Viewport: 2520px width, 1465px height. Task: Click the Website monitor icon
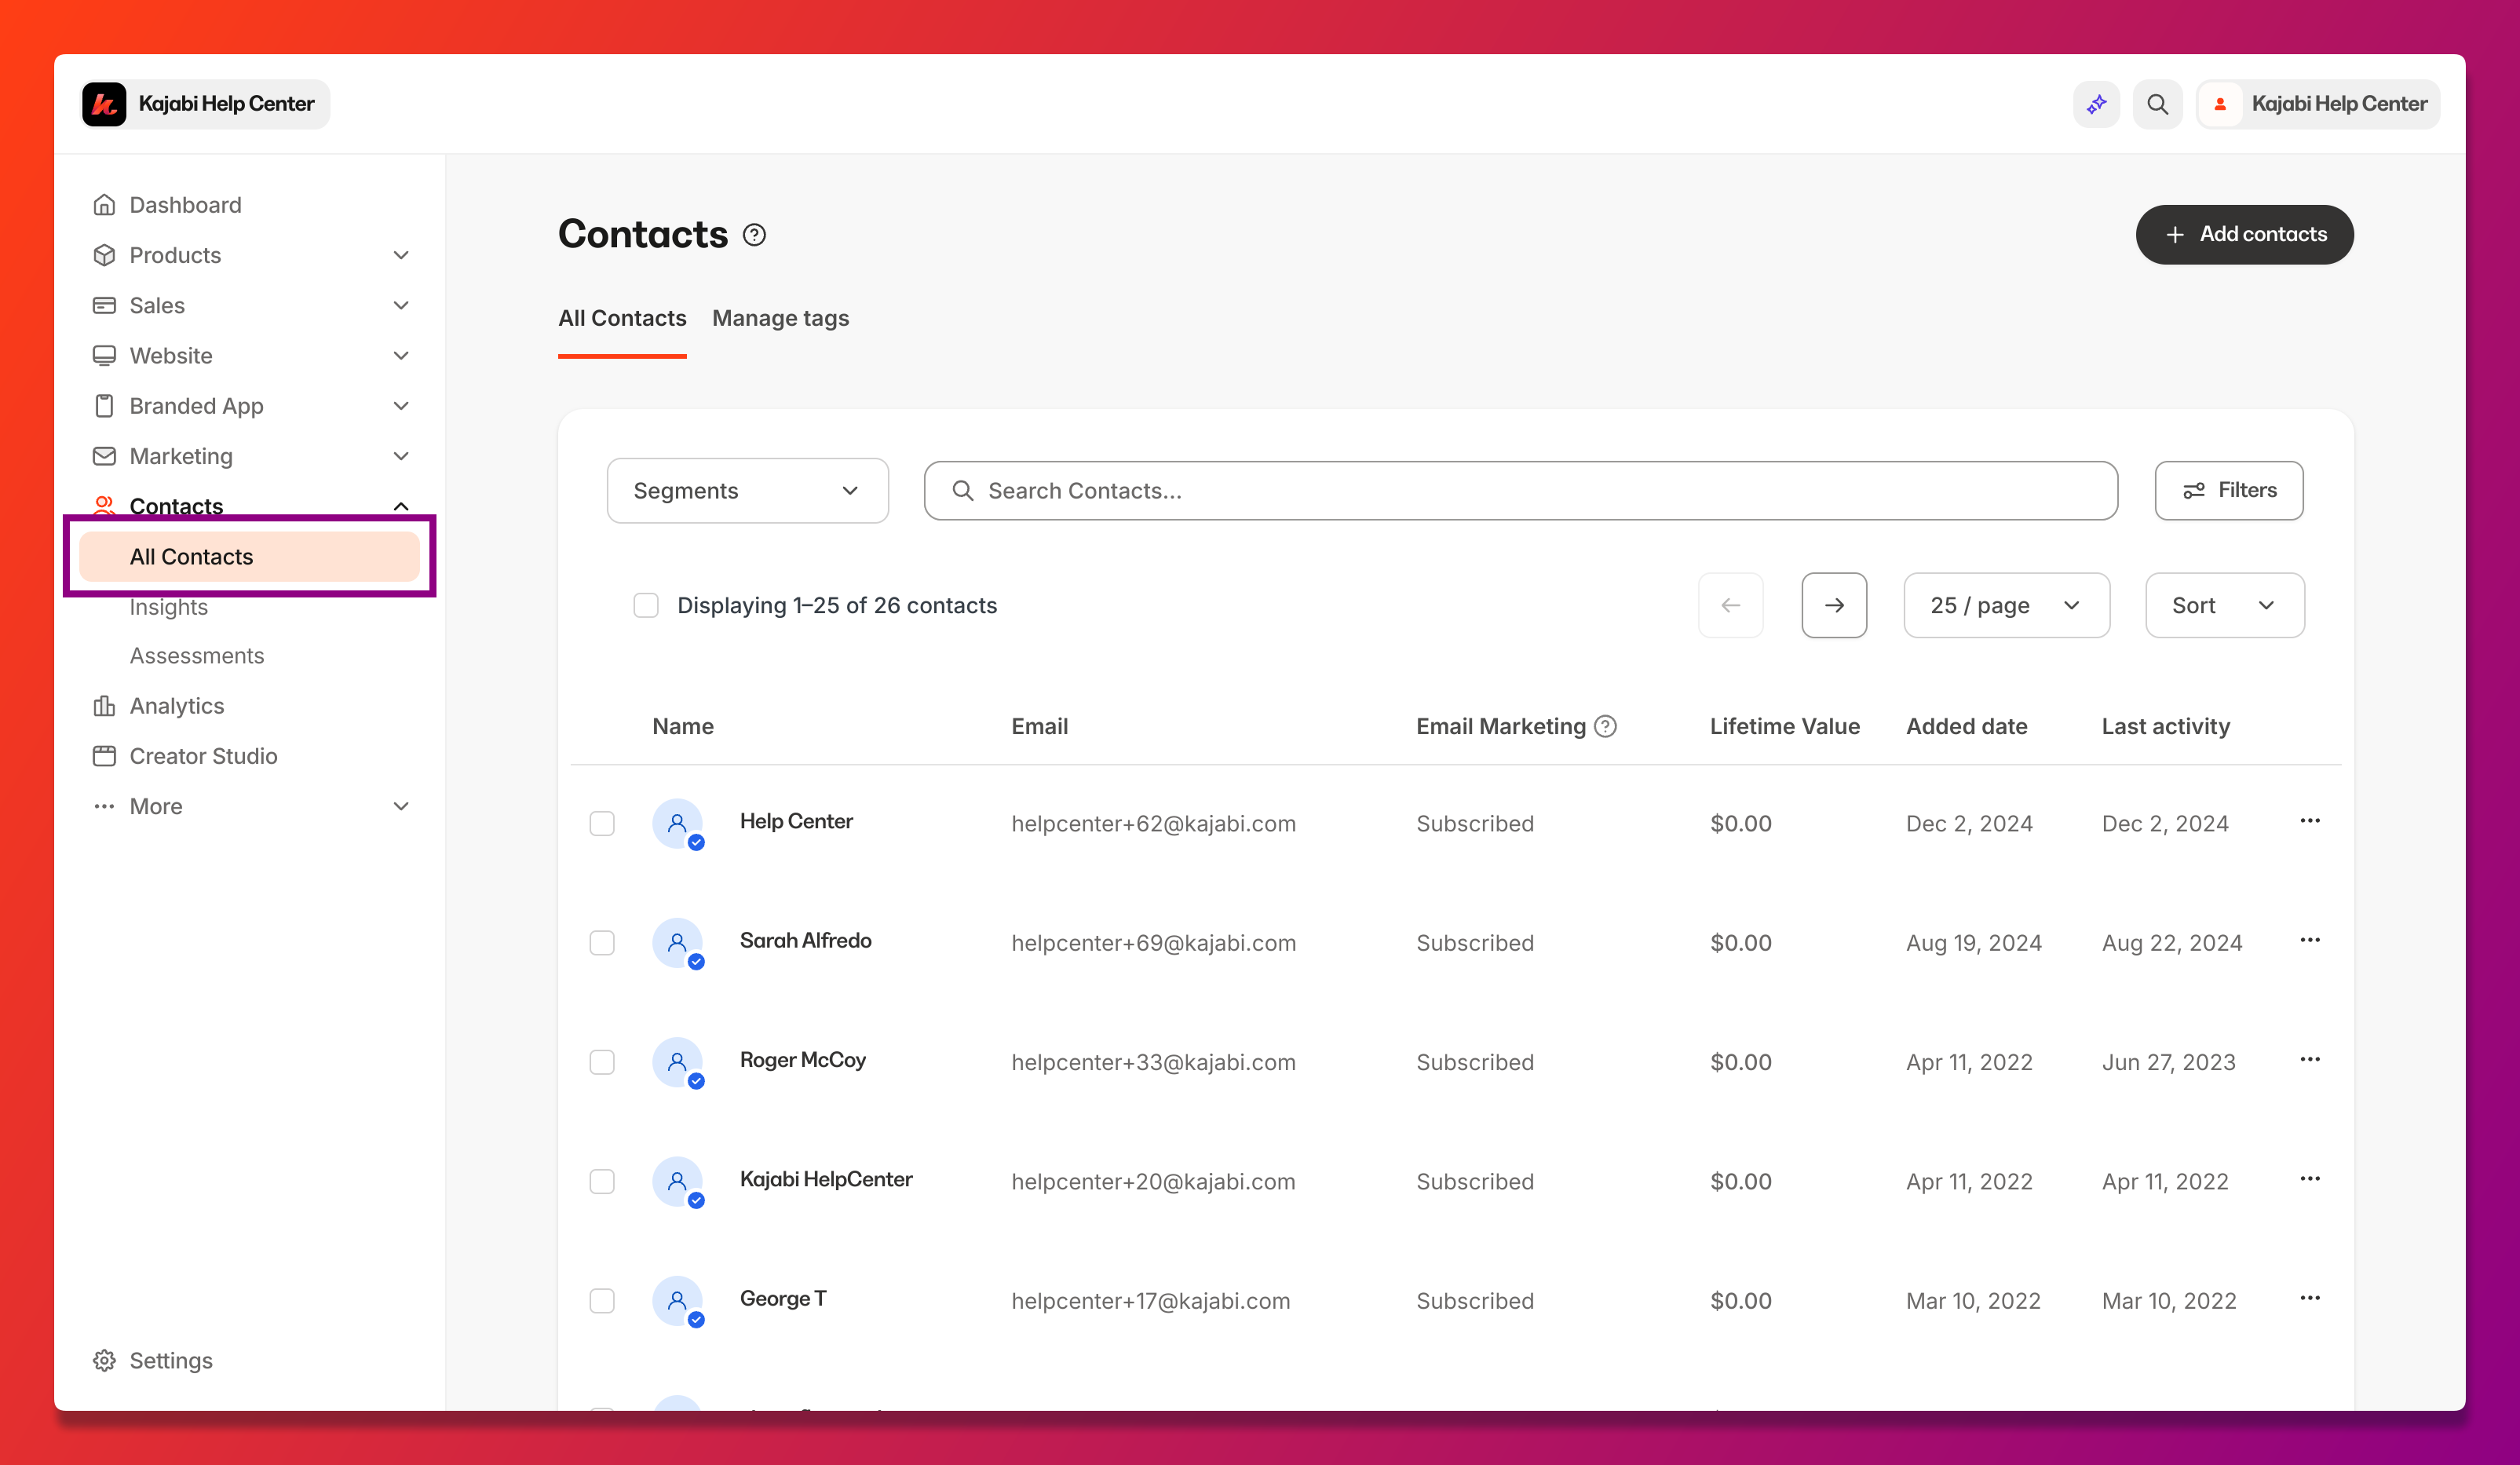pyautogui.click(x=104, y=355)
